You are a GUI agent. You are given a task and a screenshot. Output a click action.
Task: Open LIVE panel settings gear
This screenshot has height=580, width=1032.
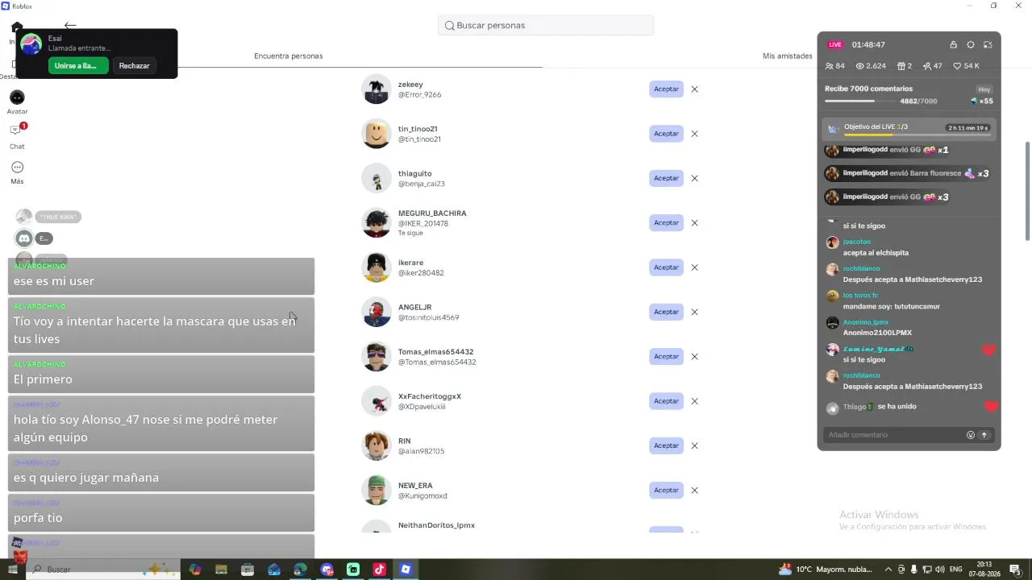(x=971, y=45)
